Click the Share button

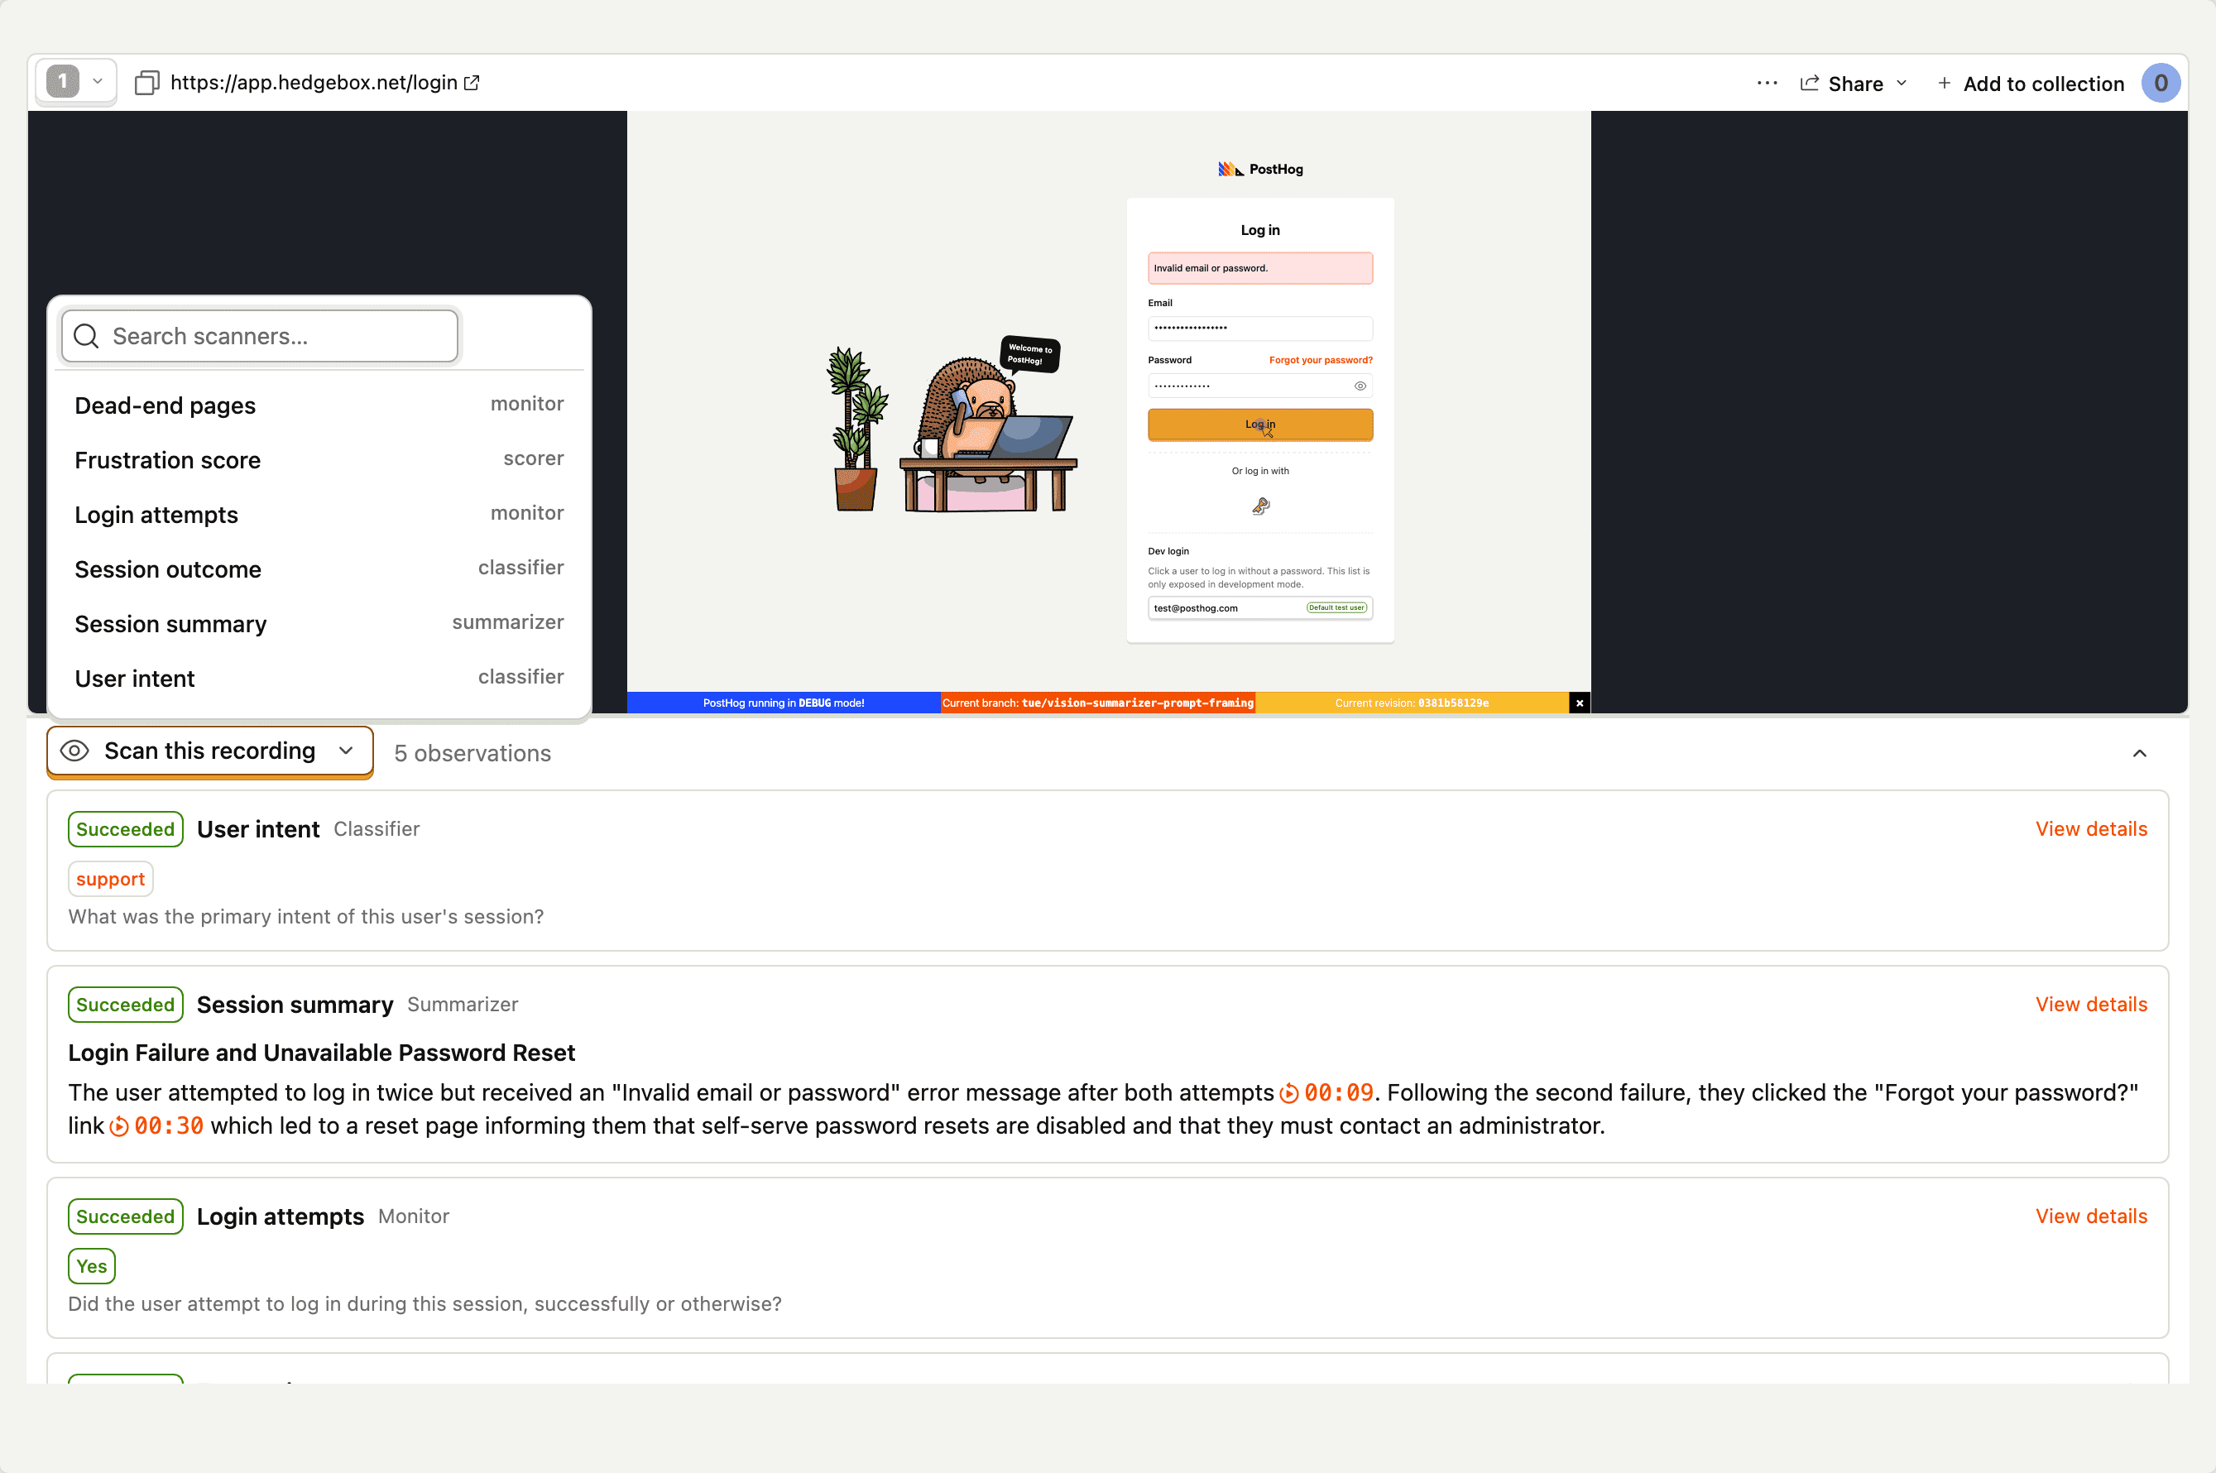click(x=1841, y=84)
